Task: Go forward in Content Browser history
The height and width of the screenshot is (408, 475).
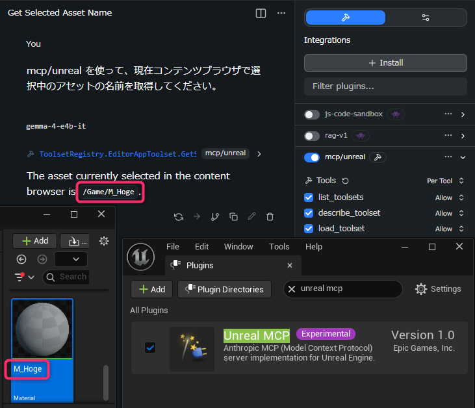Action: click(42, 259)
